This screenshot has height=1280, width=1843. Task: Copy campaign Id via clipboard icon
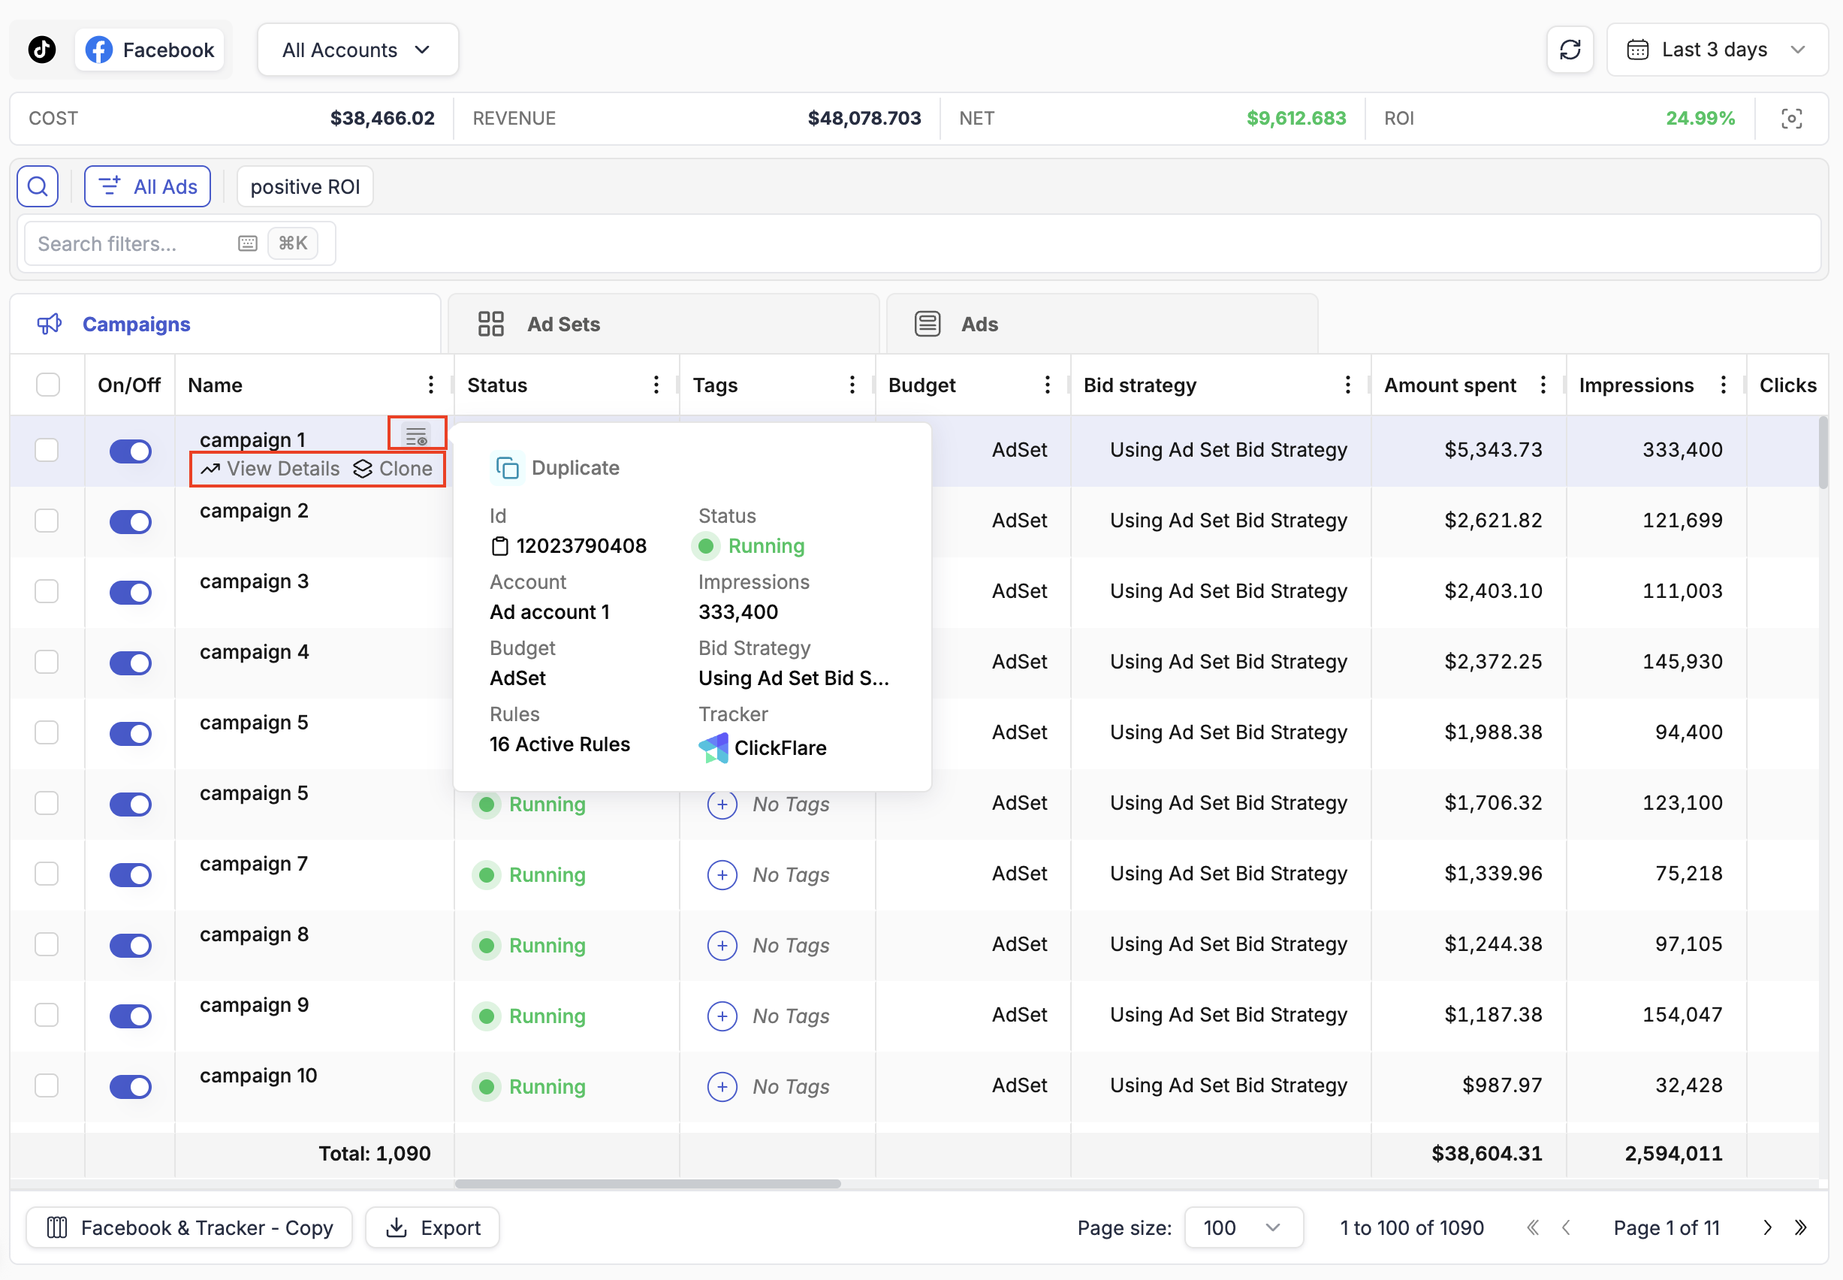[x=499, y=546]
